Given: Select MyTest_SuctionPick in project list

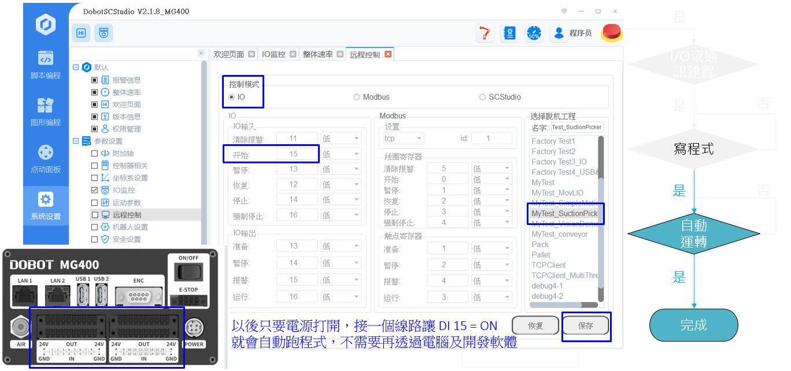Looking at the screenshot, I should 564,213.
